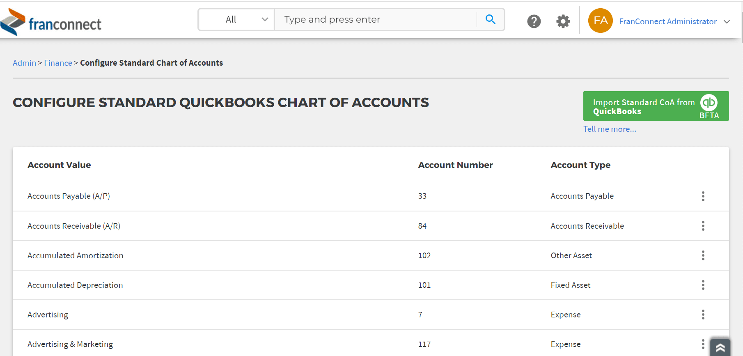Select the Accounts Payable (A/P) account value

pyautogui.click(x=69, y=196)
